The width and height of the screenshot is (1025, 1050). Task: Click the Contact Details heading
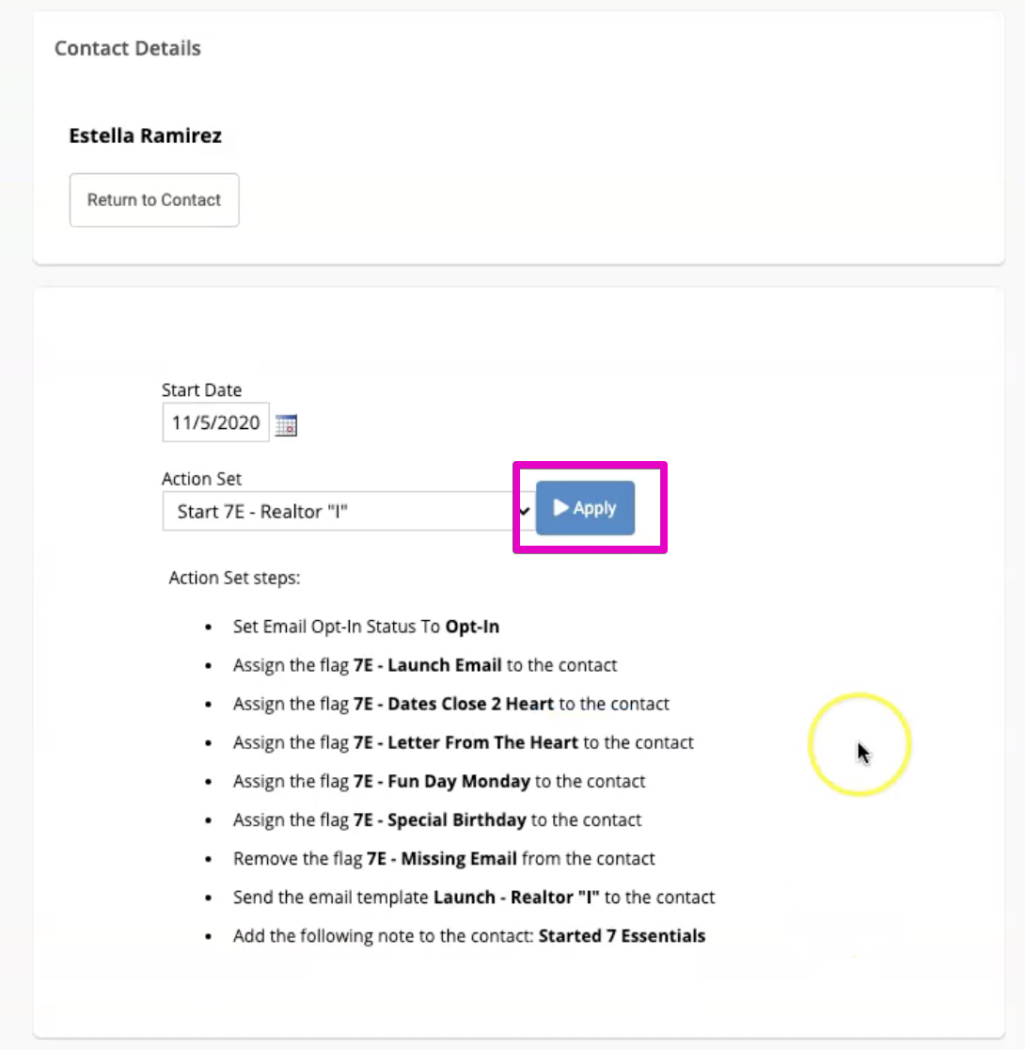tap(127, 48)
